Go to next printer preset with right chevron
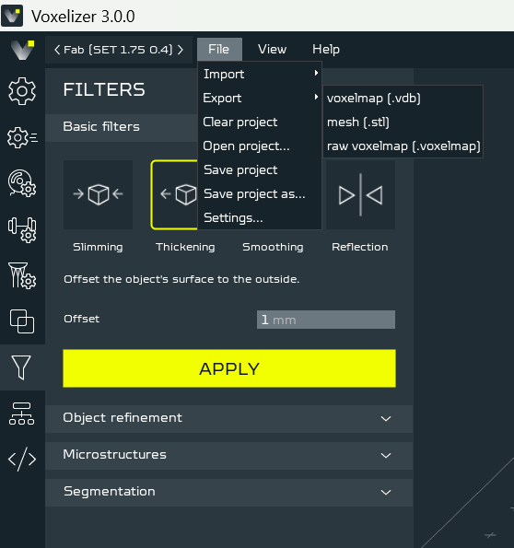514x548 pixels. (x=181, y=50)
